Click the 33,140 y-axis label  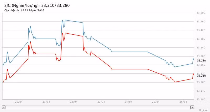(201, 91)
